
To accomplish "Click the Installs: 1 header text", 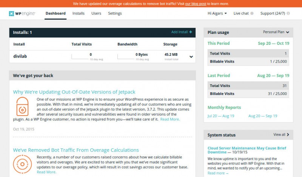I will point(22,32).
